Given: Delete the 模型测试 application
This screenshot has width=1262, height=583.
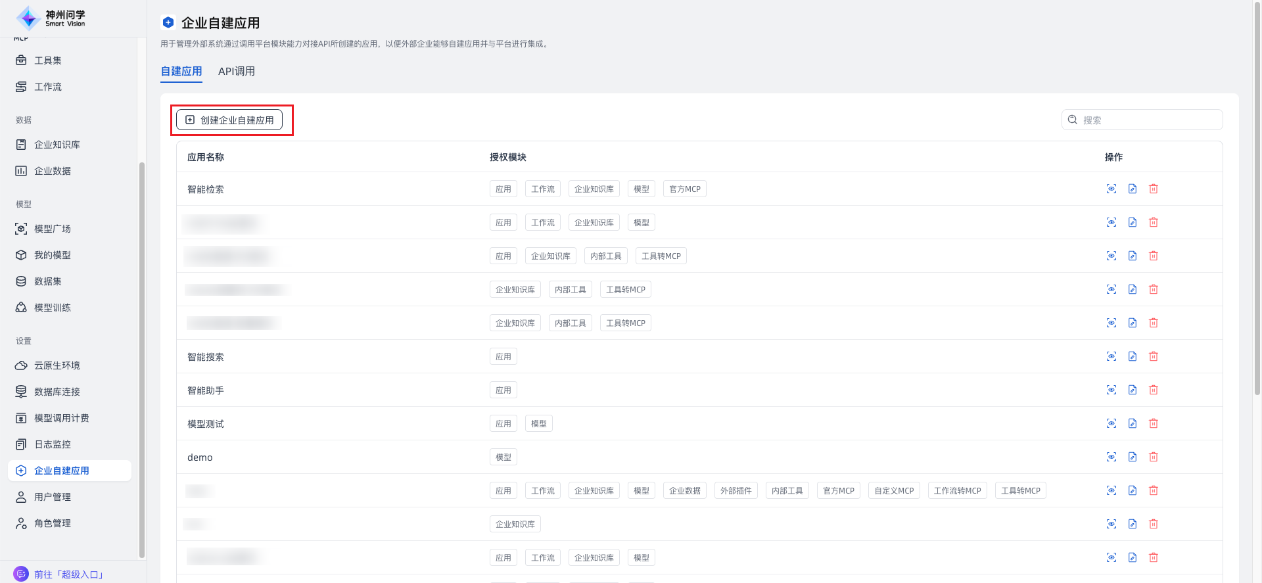Looking at the screenshot, I should [x=1153, y=423].
